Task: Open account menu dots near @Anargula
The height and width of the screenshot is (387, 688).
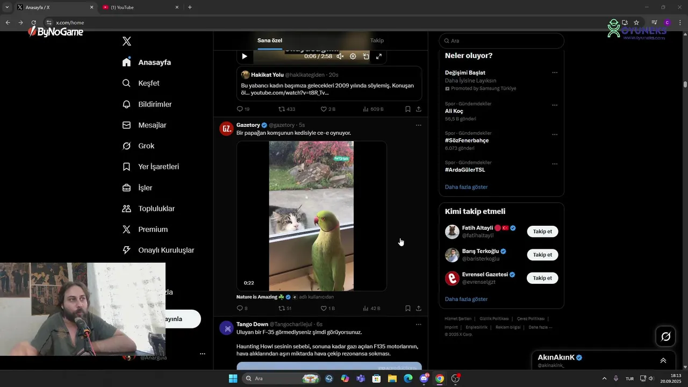Action: point(203,354)
